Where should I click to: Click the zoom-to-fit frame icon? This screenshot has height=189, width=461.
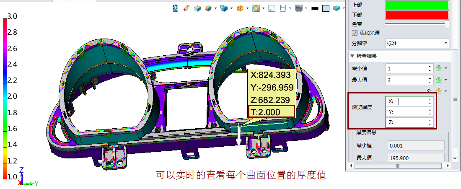(x=272, y=8)
